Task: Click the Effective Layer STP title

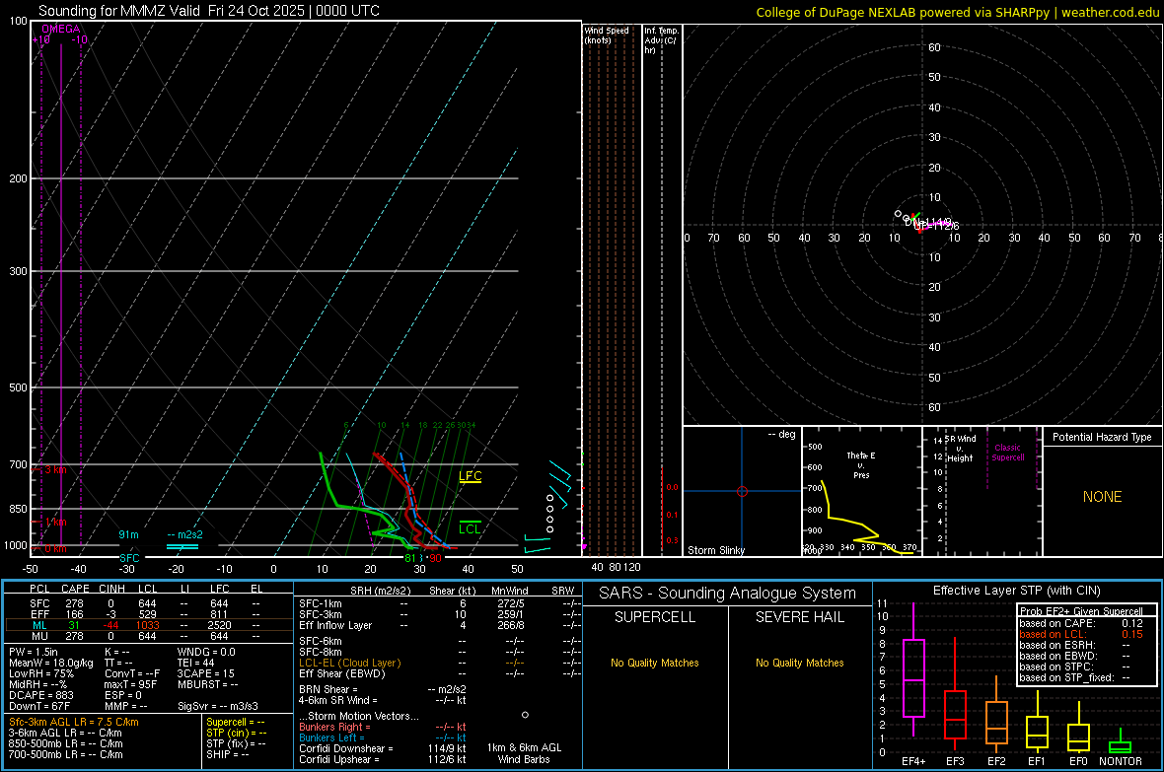Action: pos(1016,591)
